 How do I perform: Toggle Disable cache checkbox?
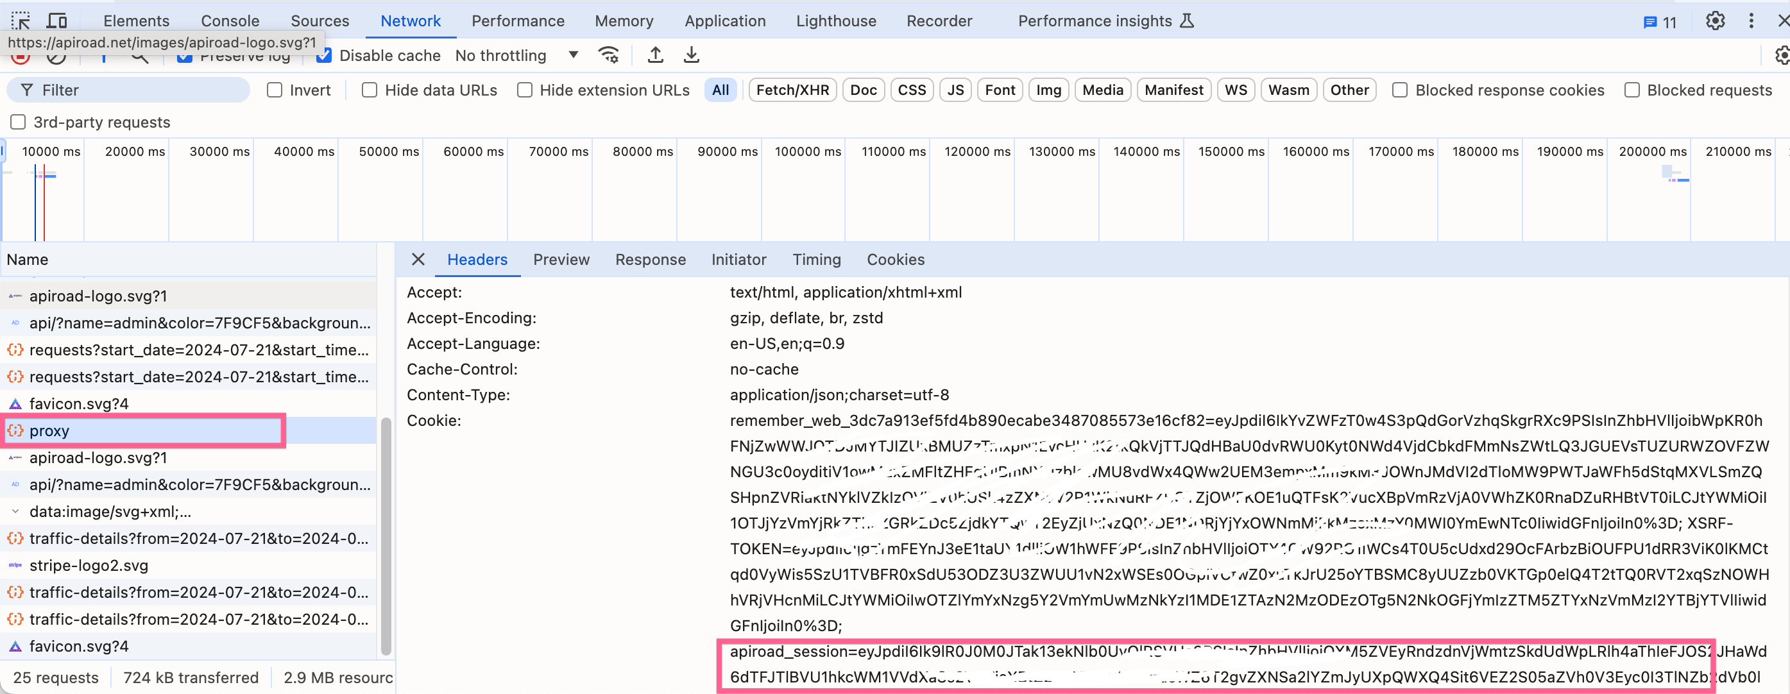324,56
